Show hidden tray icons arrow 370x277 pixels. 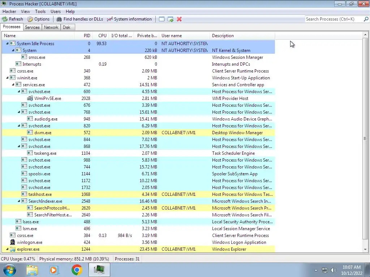(x=316, y=270)
